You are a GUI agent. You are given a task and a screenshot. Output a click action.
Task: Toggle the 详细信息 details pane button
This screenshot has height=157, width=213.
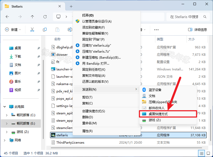pos(197,30)
